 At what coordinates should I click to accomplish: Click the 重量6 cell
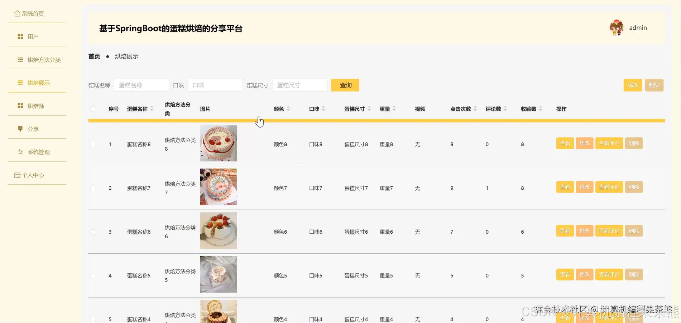[386, 232]
